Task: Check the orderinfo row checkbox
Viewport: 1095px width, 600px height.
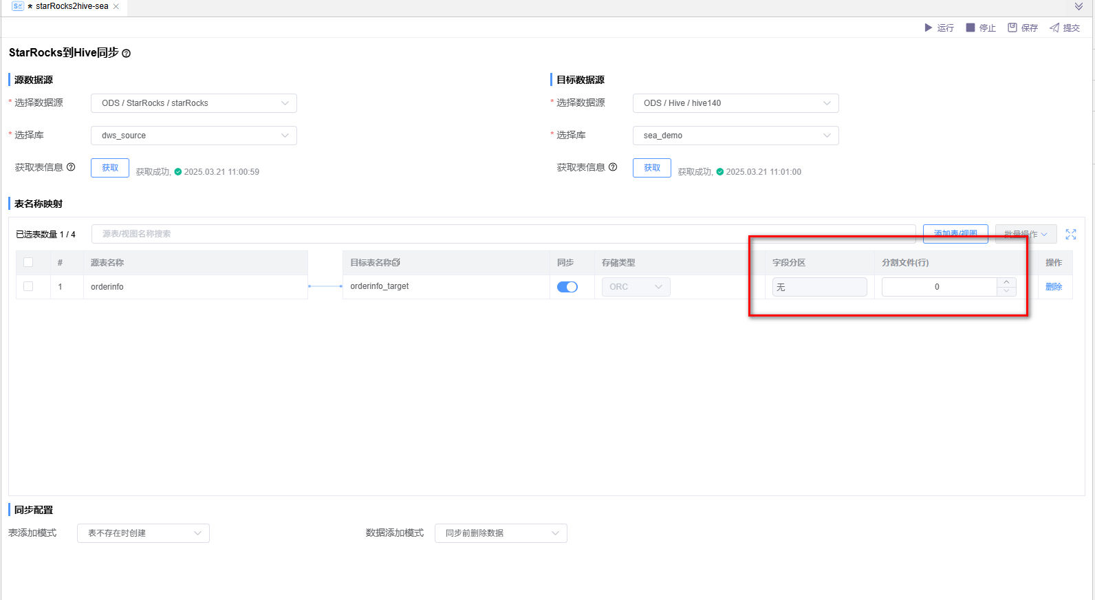Action: tap(28, 286)
